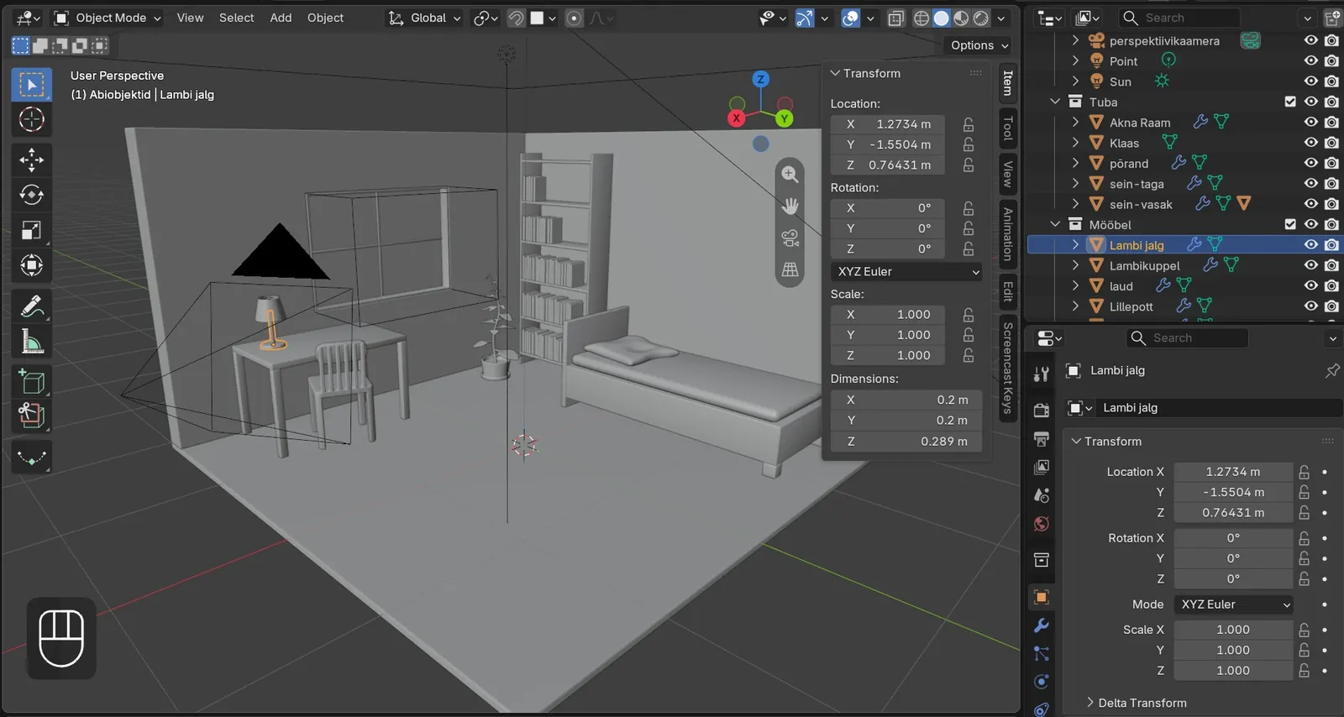Screen dimensions: 1344x717
Task: Activate the Scale tool
Action: 32,231
